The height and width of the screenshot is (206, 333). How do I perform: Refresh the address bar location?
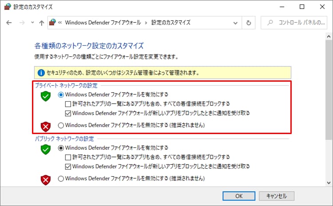click(249, 23)
